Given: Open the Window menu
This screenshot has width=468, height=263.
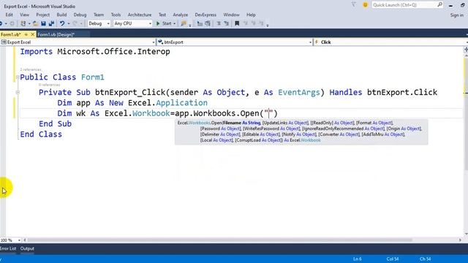Looking at the screenshot, I should (232, 15).
